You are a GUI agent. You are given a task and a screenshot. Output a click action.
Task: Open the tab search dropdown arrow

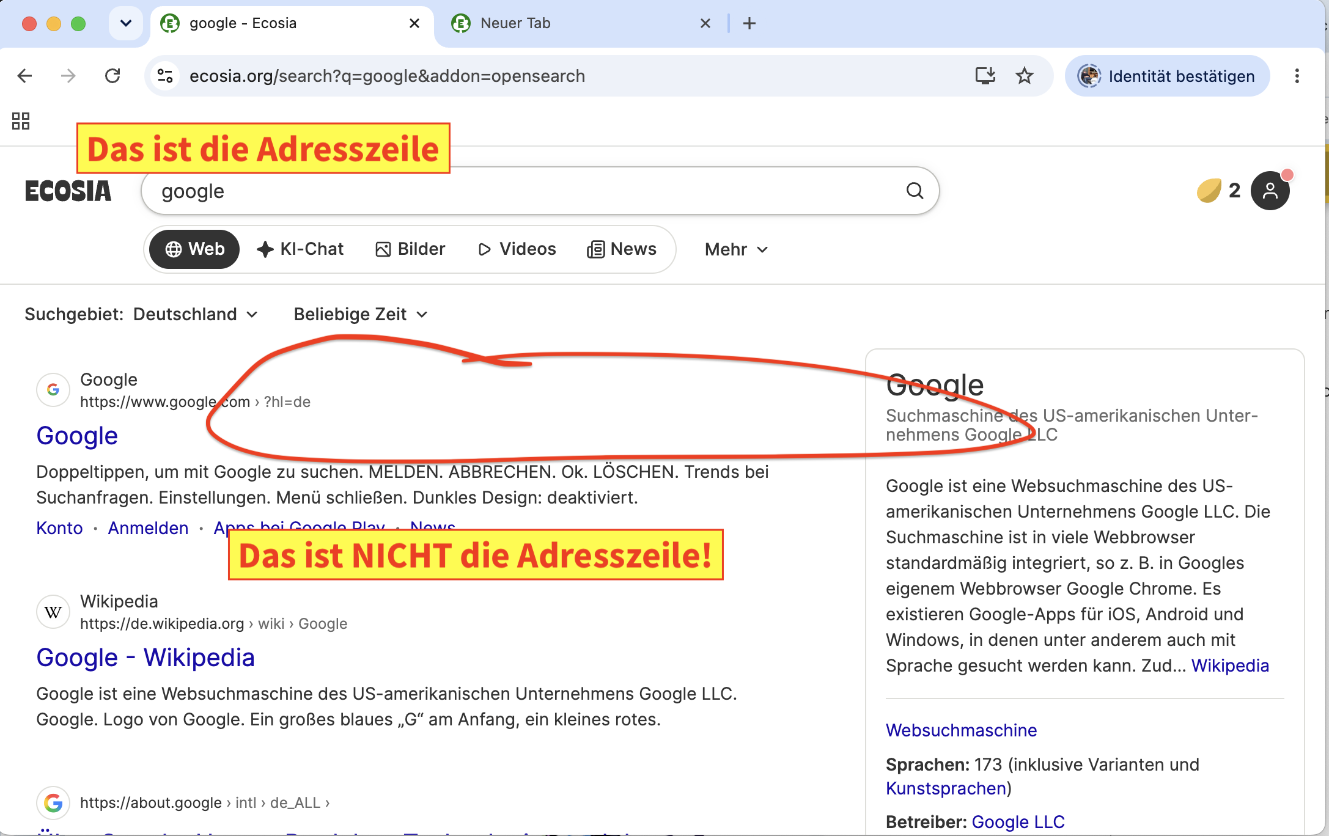tap(126, 23)
